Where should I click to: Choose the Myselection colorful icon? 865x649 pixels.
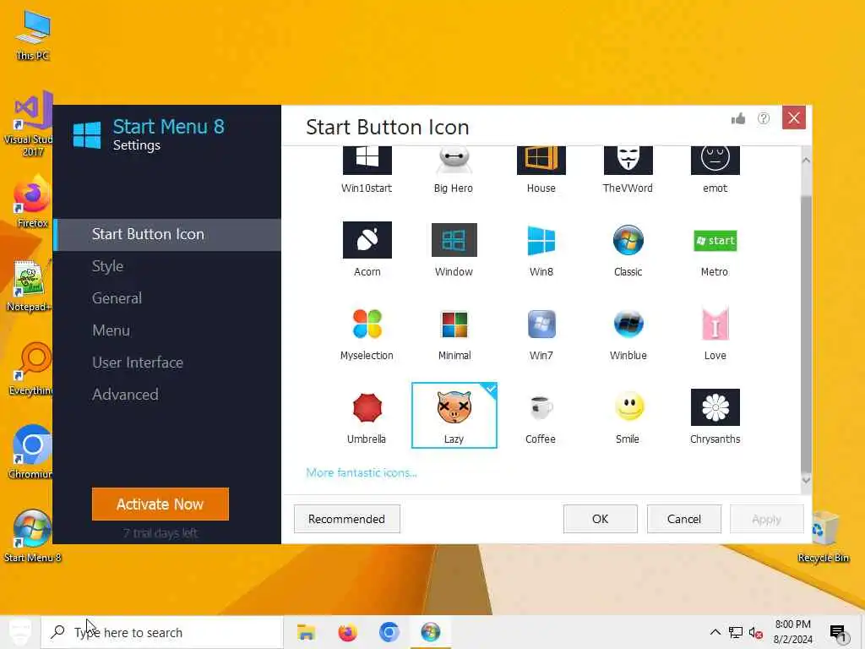coord(367,324)
